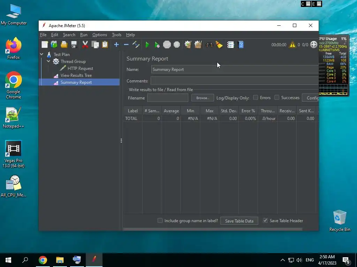Save the test plan with floppy icon
This screenshot has width=357, height=267.
tap(74, 44)
